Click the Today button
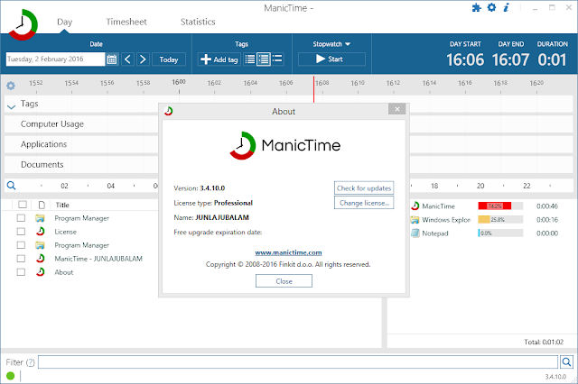The height and width of the screenshot is (384, 578). [x=169, y=59]
